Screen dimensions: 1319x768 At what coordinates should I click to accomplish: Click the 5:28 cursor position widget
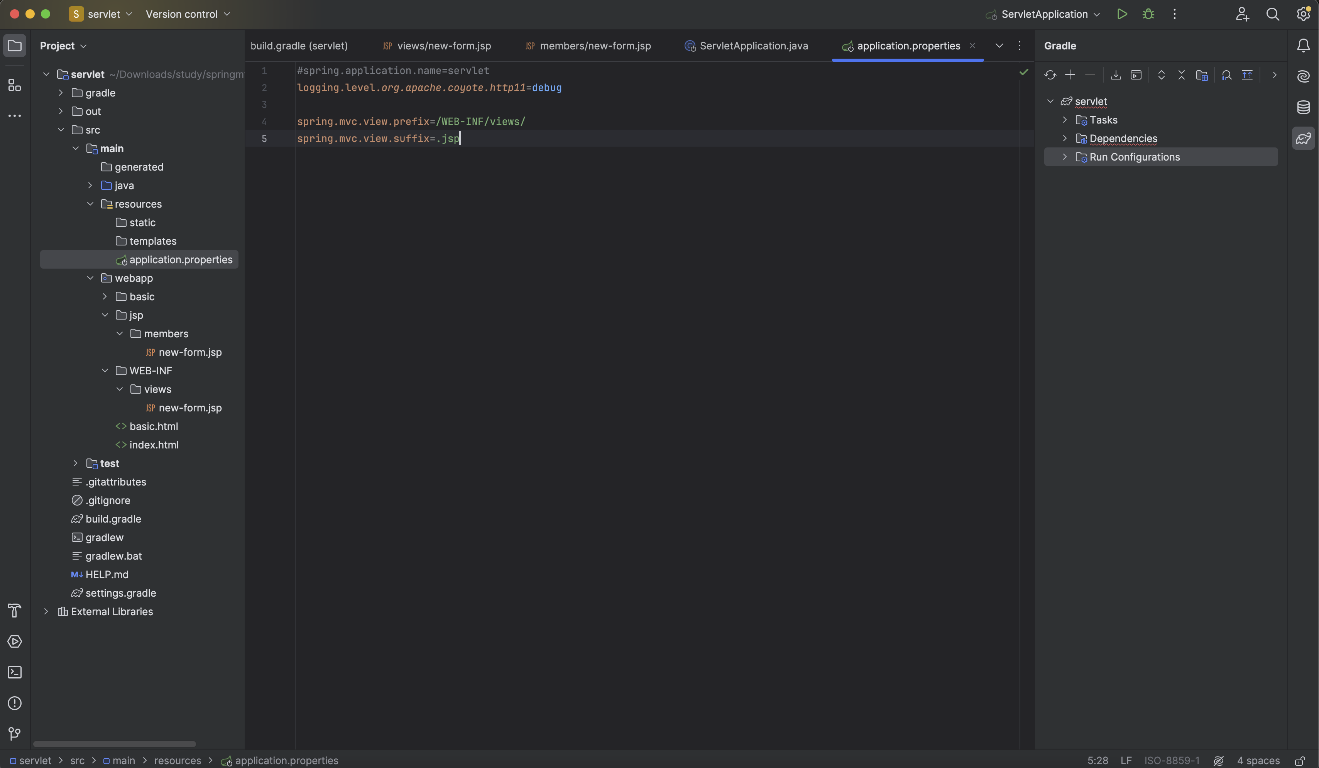click(1097, 761)
